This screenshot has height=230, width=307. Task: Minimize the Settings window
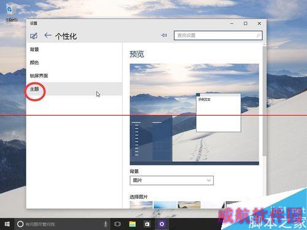tap(231, 23)
